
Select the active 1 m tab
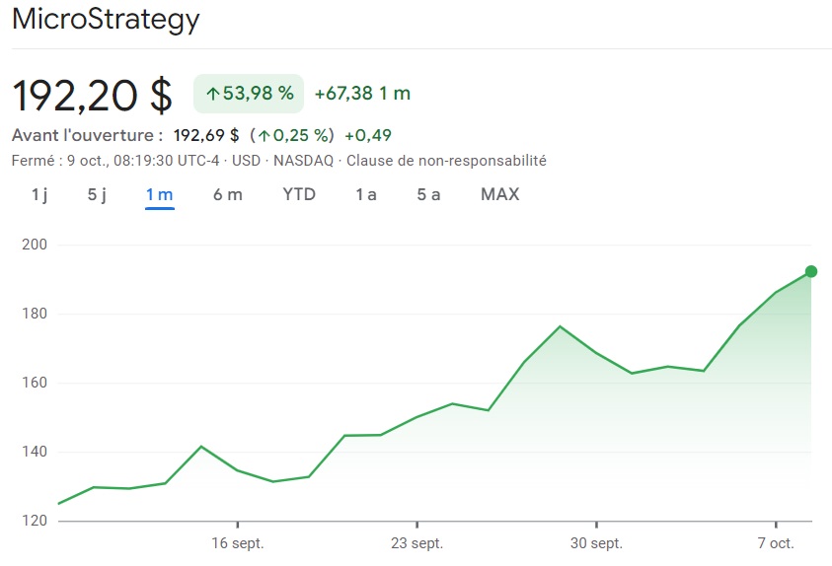160,194
